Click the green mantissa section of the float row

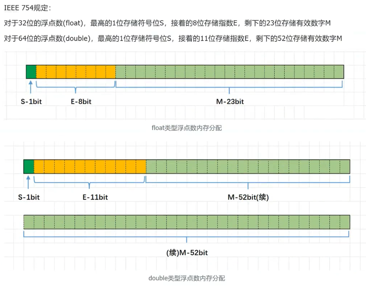230,71
